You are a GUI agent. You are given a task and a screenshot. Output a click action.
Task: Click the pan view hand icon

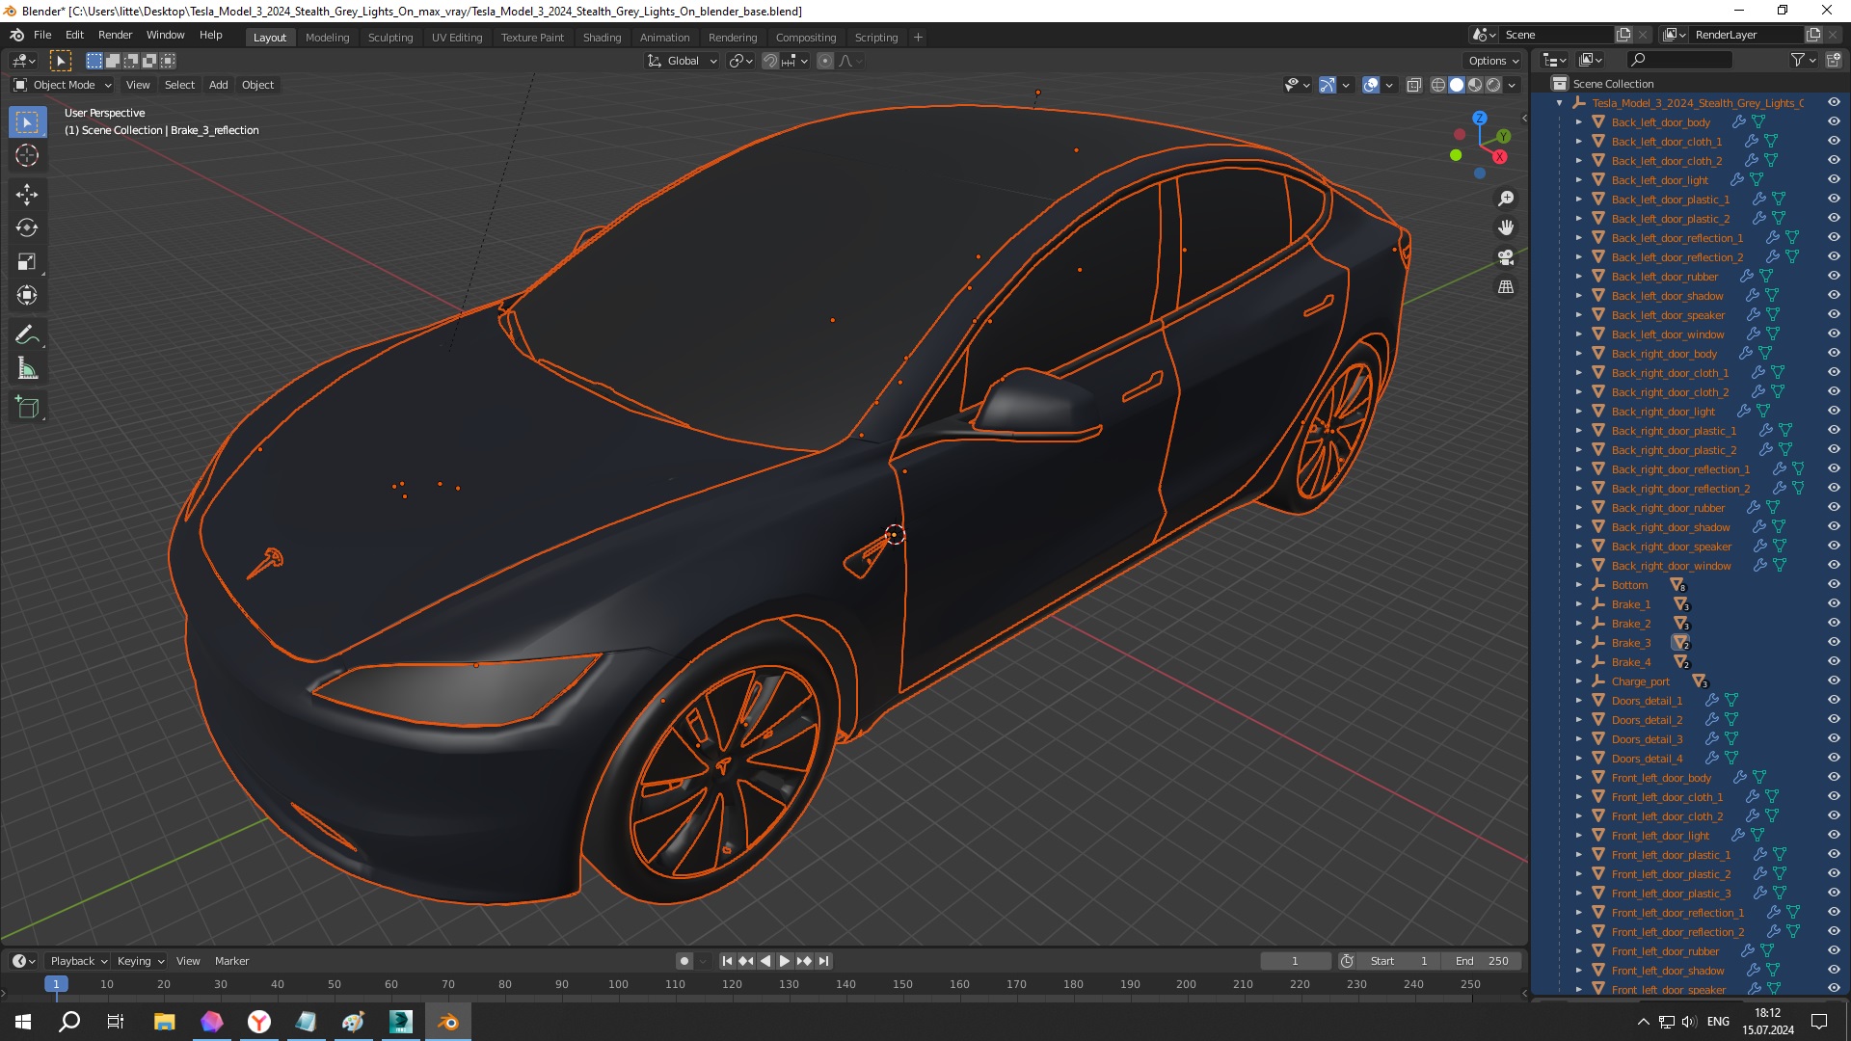point(1505,228)
